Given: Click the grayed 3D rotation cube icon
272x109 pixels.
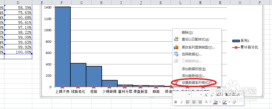Looking at the screenshot, I should [176, 61].
